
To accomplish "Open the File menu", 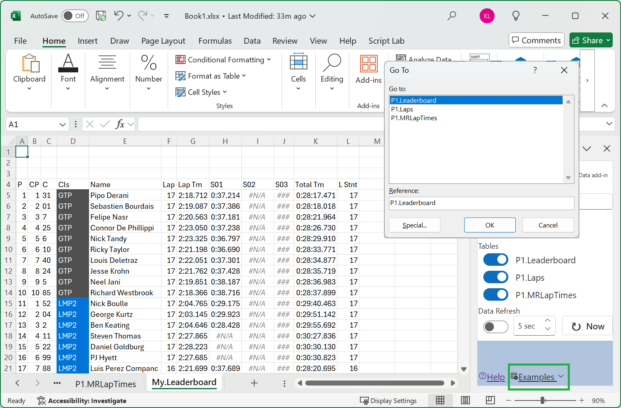I will 20,41.
